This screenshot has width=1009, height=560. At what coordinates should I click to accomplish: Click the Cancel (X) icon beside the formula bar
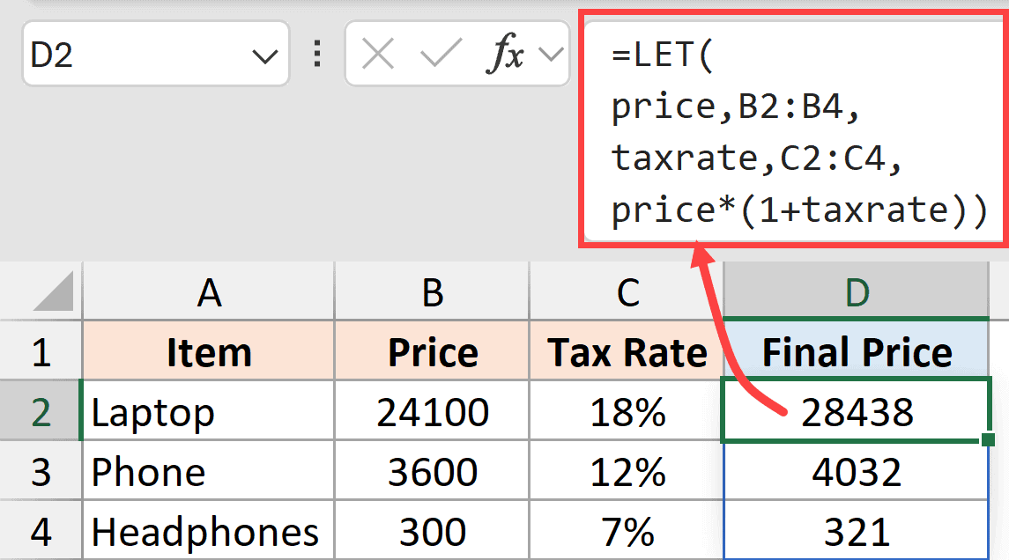(x=379, y=54)
